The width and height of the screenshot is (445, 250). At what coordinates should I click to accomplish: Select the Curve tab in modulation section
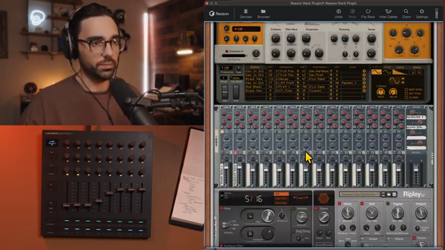pos(400,72)
